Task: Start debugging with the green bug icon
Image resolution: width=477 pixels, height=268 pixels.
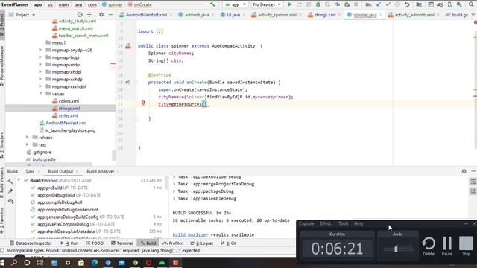Action: click(318, 4)
